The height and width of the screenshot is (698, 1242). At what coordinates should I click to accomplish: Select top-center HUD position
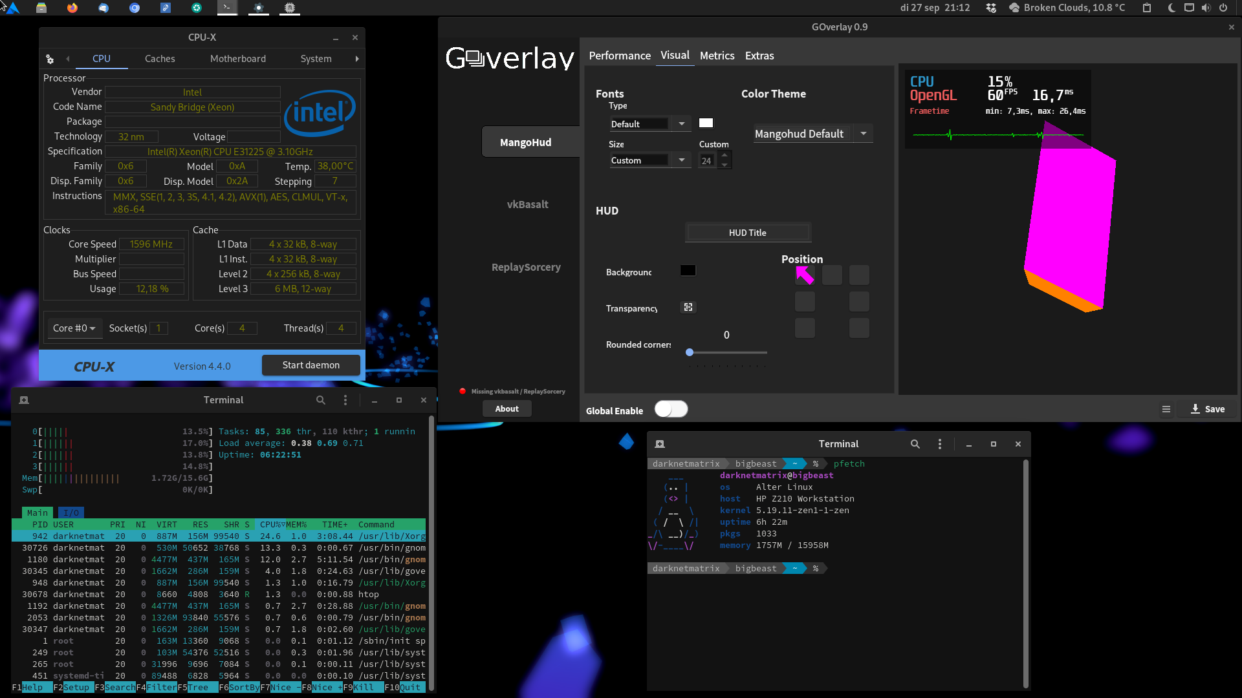click(832, 275)
